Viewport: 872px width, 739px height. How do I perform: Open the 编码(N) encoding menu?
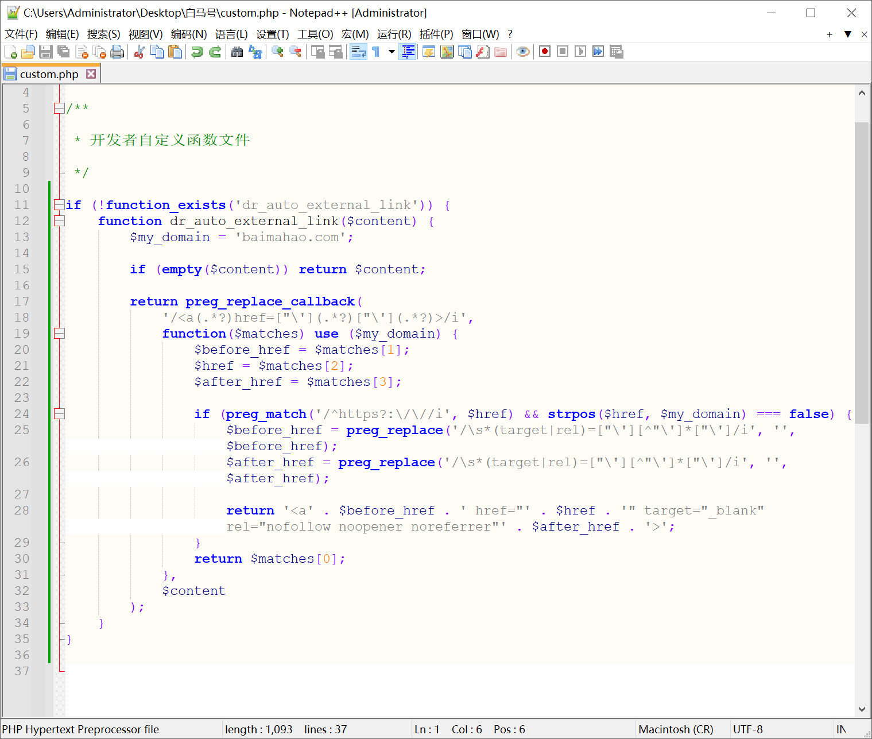click(188, 34)
